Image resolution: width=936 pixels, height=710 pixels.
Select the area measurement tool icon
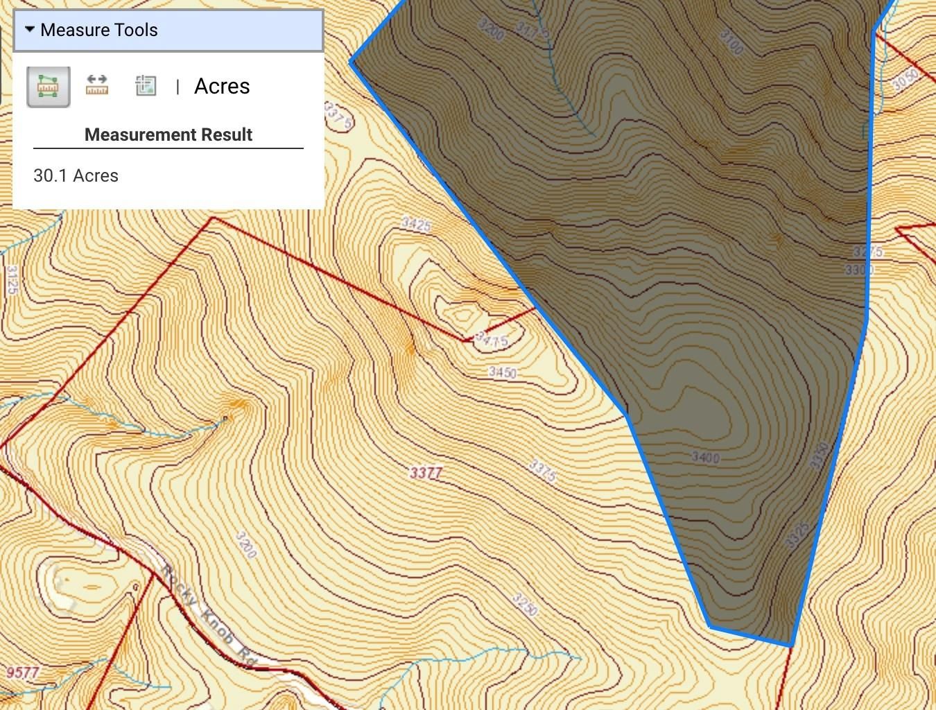click(49, 87)
